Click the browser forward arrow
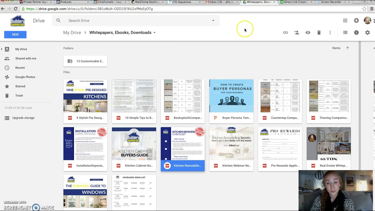 pyautogui.click(x=9, y=9)
